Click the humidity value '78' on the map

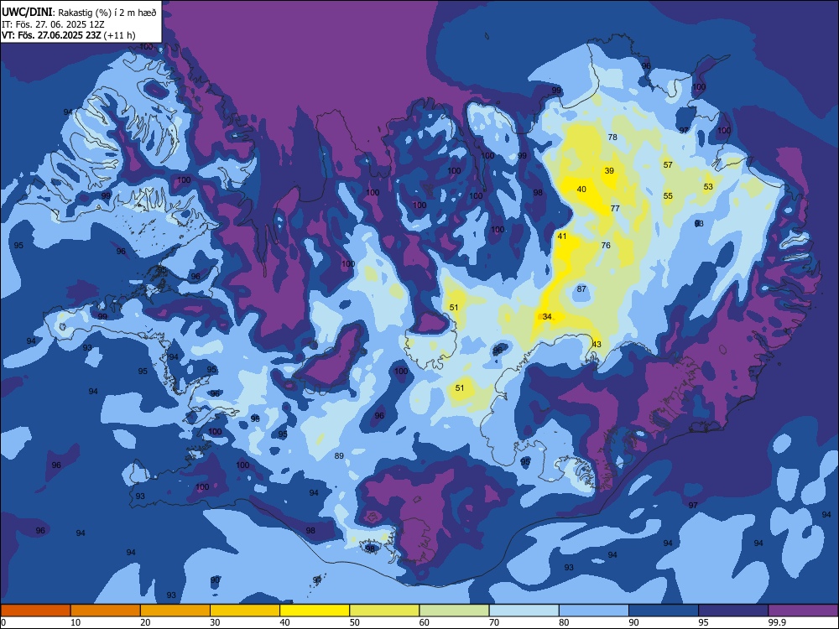[x=612, y=137]
